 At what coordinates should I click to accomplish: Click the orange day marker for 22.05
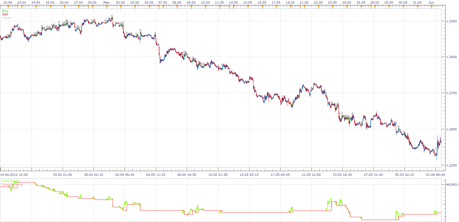click(x=319, y=7)
